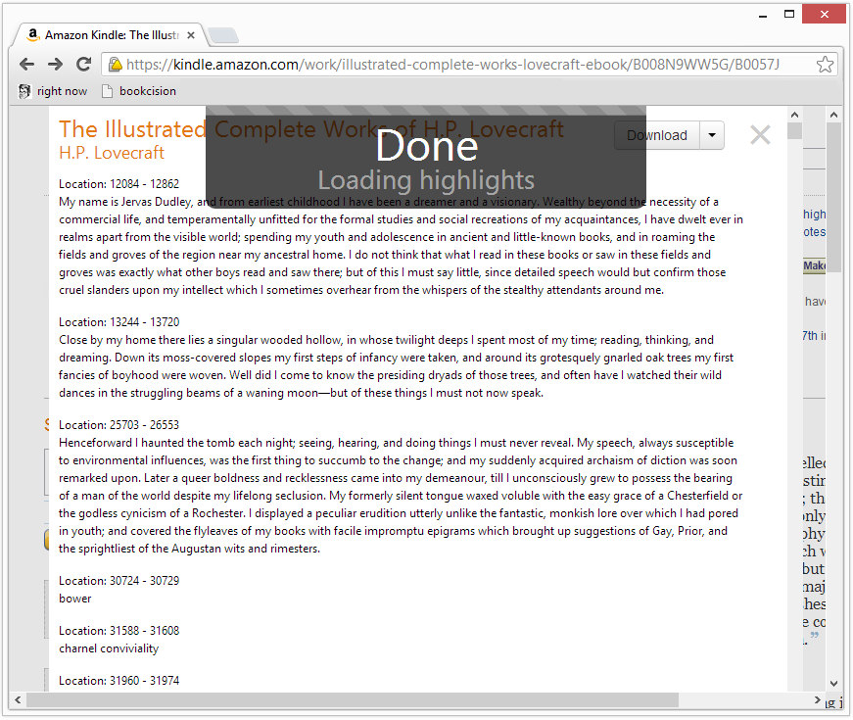Click the highlighted word 'bower'
The image size is (853, 720).
pyautogui.click(x=75, y=599)
